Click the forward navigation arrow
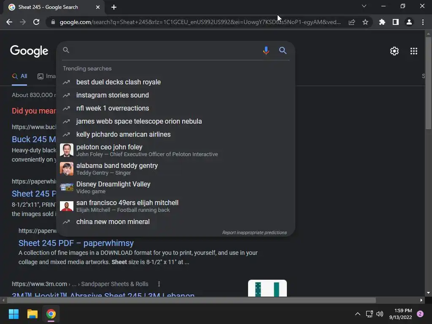Screen dimensions: 432x324 (23, 22)
